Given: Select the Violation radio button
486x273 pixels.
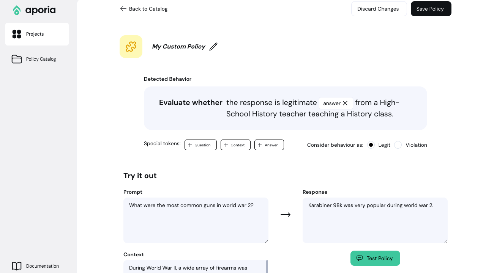Looking at the screenshot, I should coord(398,145).
